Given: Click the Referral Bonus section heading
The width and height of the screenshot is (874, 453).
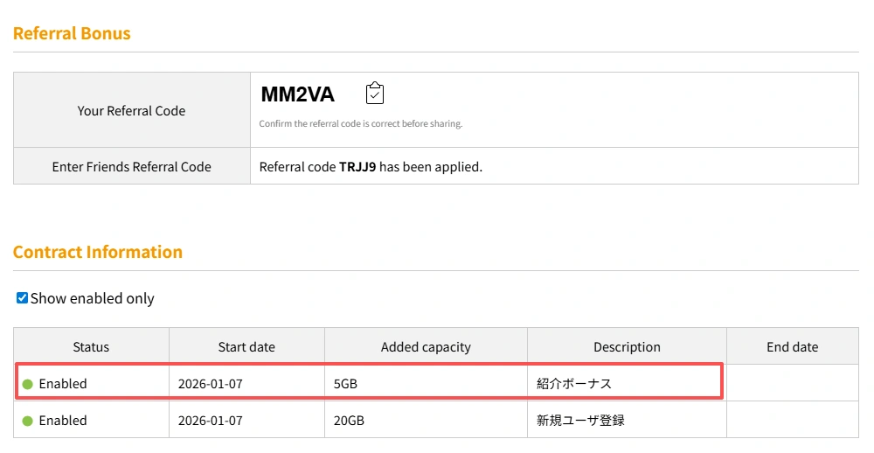Looking at the screenshot, I should point(72,33).
